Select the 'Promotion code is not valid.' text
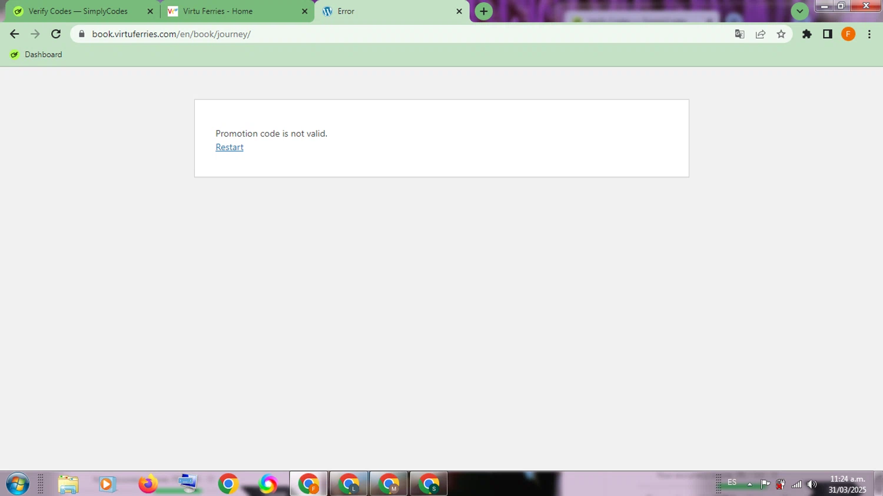 (271, 134)
